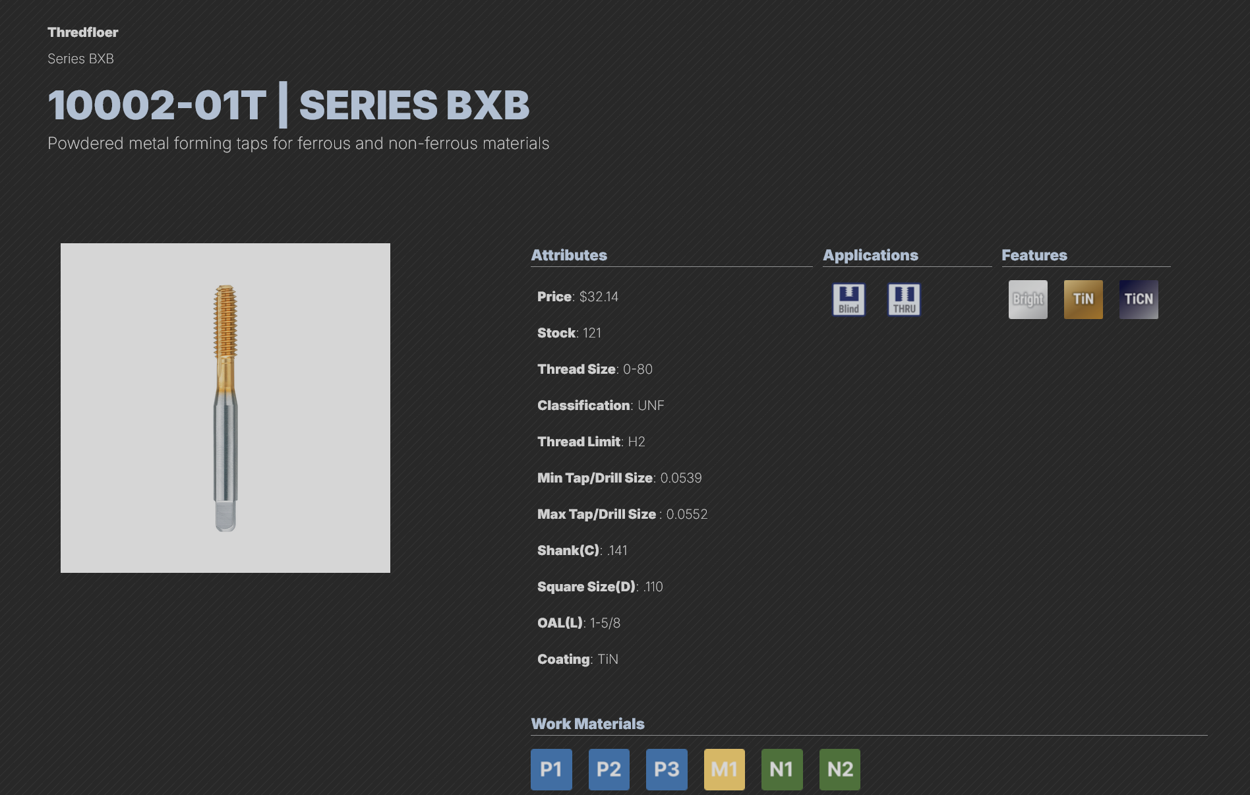The image size is (1250, 795).
Task: Click the green N1 material badge
Action: point(782,769)
